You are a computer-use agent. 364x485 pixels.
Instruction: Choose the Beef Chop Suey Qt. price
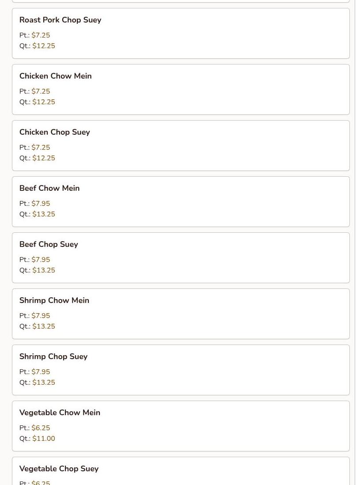click(44, 270)
